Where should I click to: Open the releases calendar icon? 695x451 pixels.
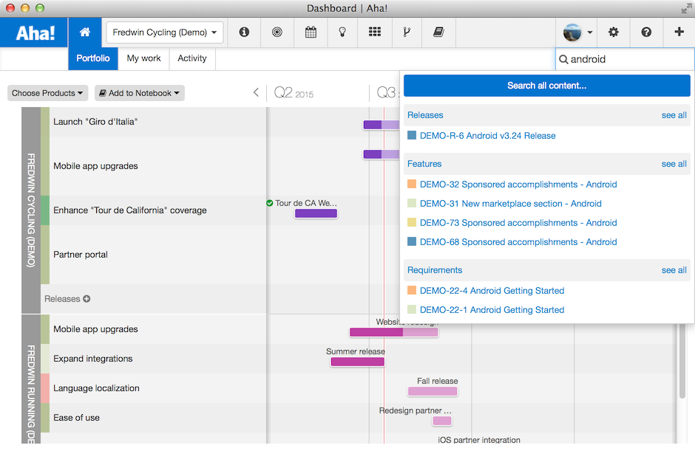pos(311,32)
